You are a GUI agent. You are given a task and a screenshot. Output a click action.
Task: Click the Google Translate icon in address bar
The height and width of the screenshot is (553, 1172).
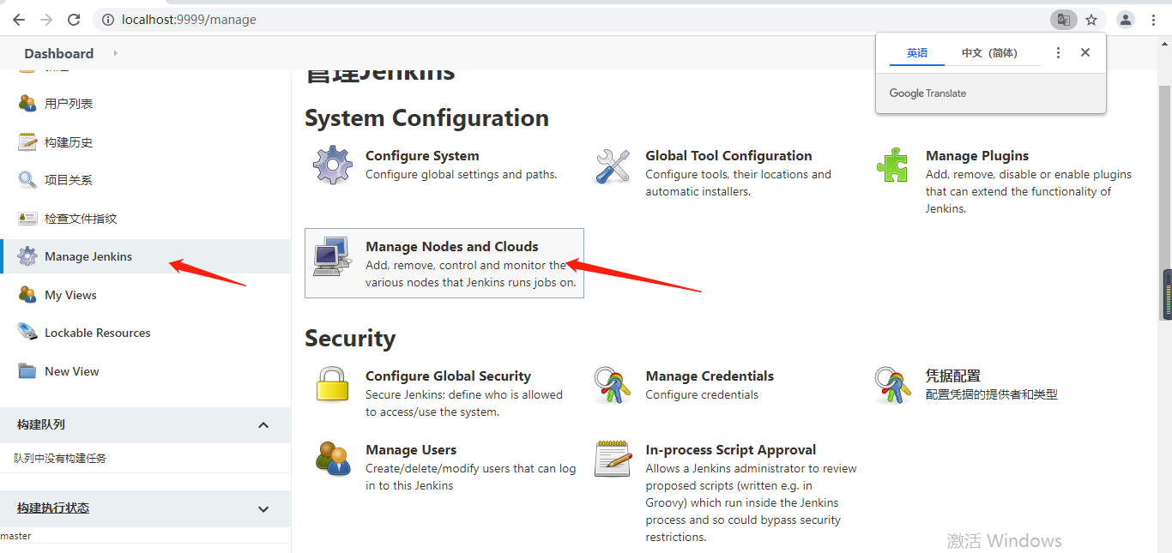(x=1063, y=19)
